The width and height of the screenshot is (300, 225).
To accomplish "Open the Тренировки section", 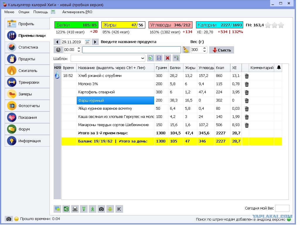I will (x=27, y=82).
